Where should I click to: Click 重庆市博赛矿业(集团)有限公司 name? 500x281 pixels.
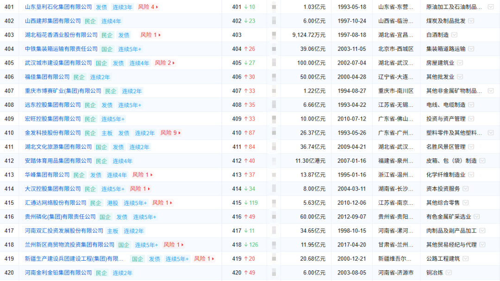[63, 91]
